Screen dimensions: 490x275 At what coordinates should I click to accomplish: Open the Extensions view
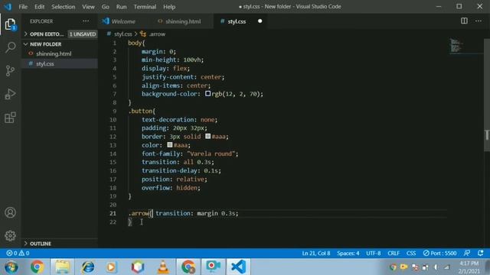click(10, 118)
